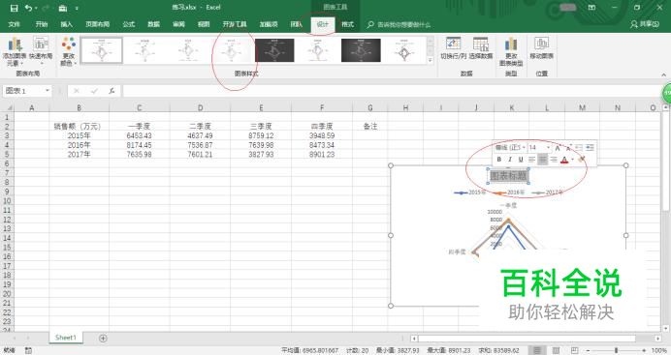
Task: Collapse the ribbon with the chevron
Action: 663,74
